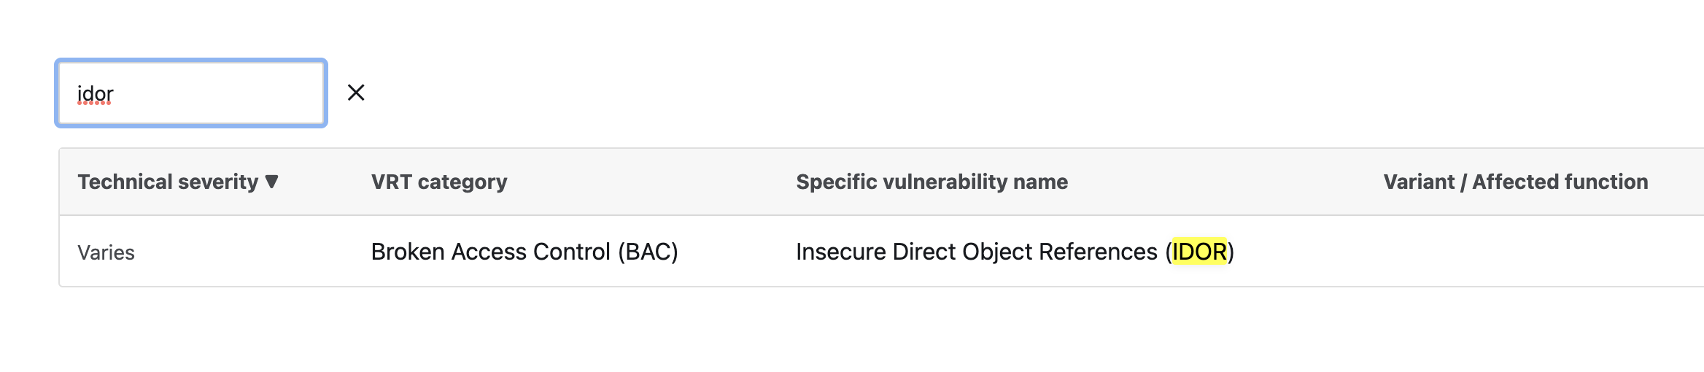Open Insecure Direct Object References entry
This screenshot has width=1704, height=372.
977,252
